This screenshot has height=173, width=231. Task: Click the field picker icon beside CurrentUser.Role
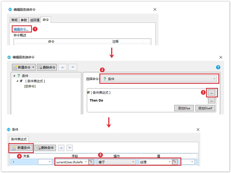91,162
